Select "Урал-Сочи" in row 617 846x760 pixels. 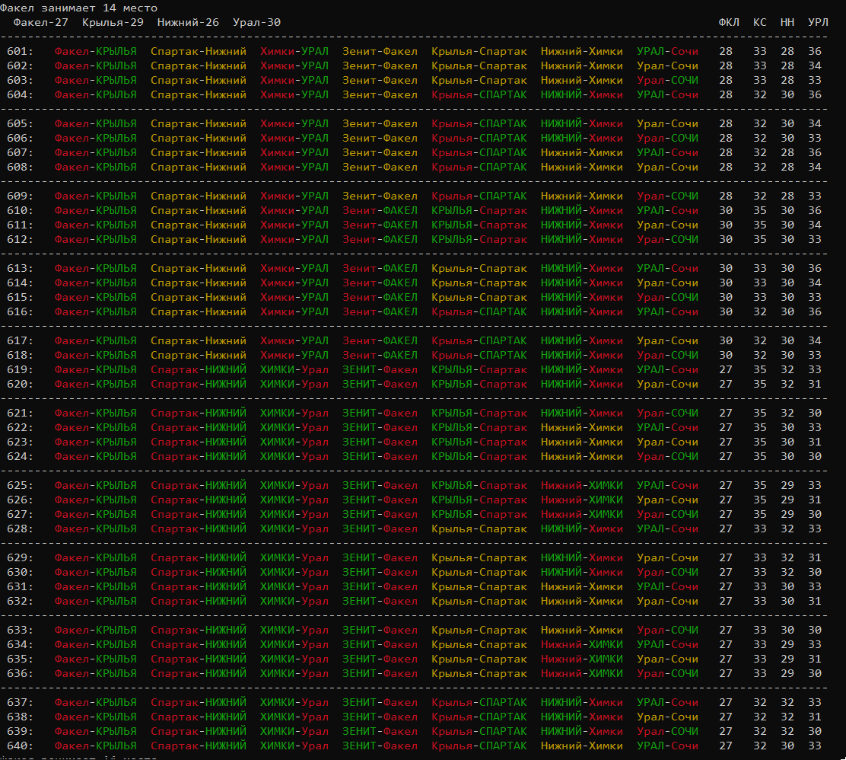667,341
